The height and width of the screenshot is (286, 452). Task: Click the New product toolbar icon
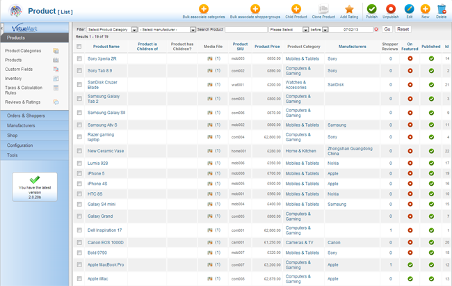coord(425,10)
